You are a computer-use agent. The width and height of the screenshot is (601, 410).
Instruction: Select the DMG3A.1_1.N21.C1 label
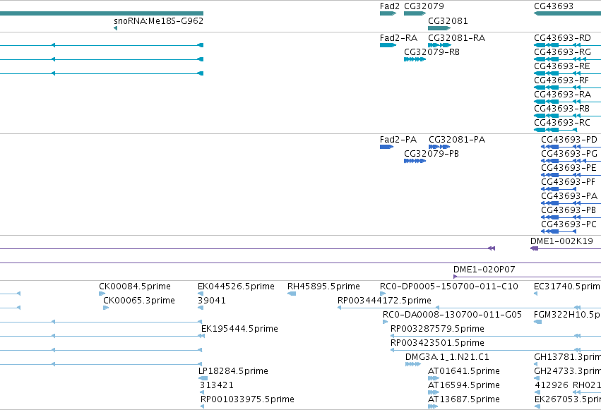pos(447,357)
